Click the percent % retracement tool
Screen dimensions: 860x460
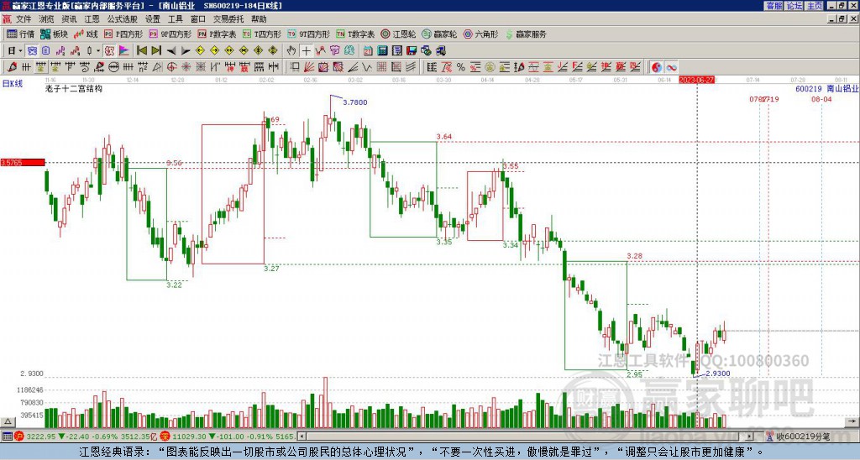click(461, 67)
